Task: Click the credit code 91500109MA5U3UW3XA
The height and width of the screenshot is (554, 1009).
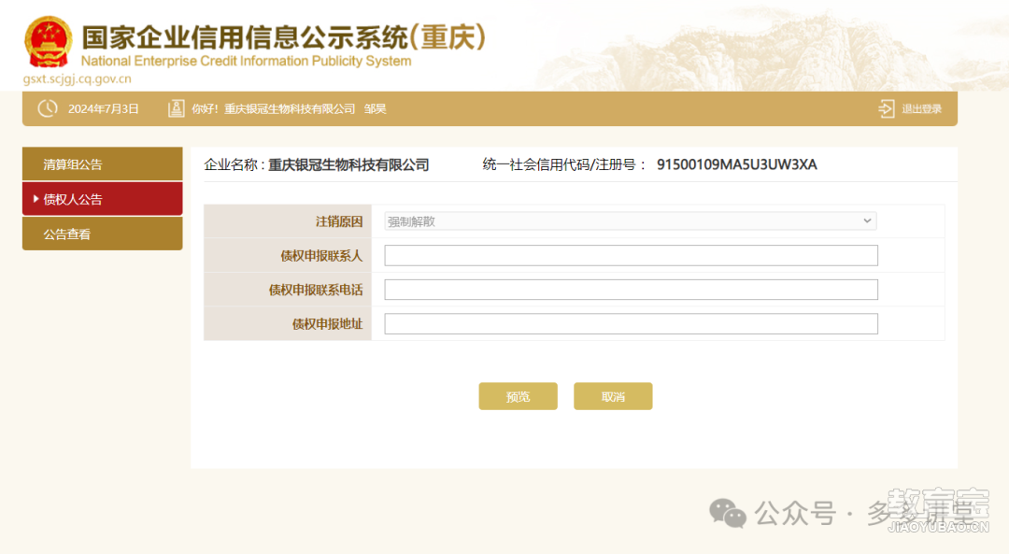Action: click(737, 164)
